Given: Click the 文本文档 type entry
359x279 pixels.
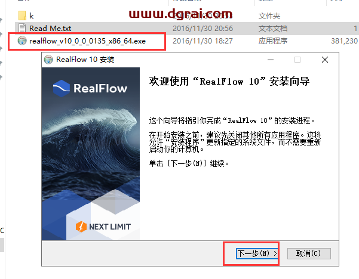Looking at the screenshot, I should [274, 28].
